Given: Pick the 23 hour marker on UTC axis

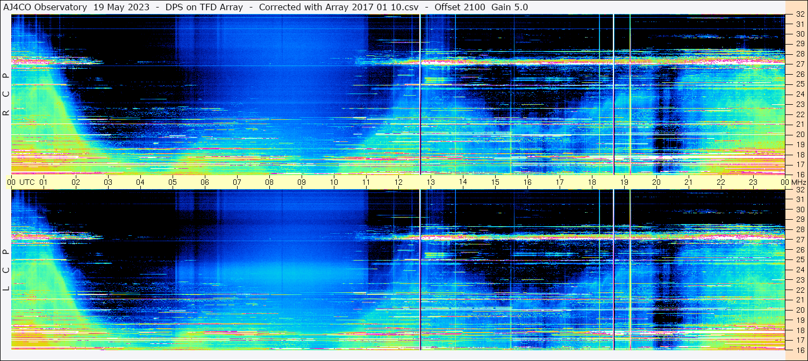Looking at the screenshot, I should (753, 182).
